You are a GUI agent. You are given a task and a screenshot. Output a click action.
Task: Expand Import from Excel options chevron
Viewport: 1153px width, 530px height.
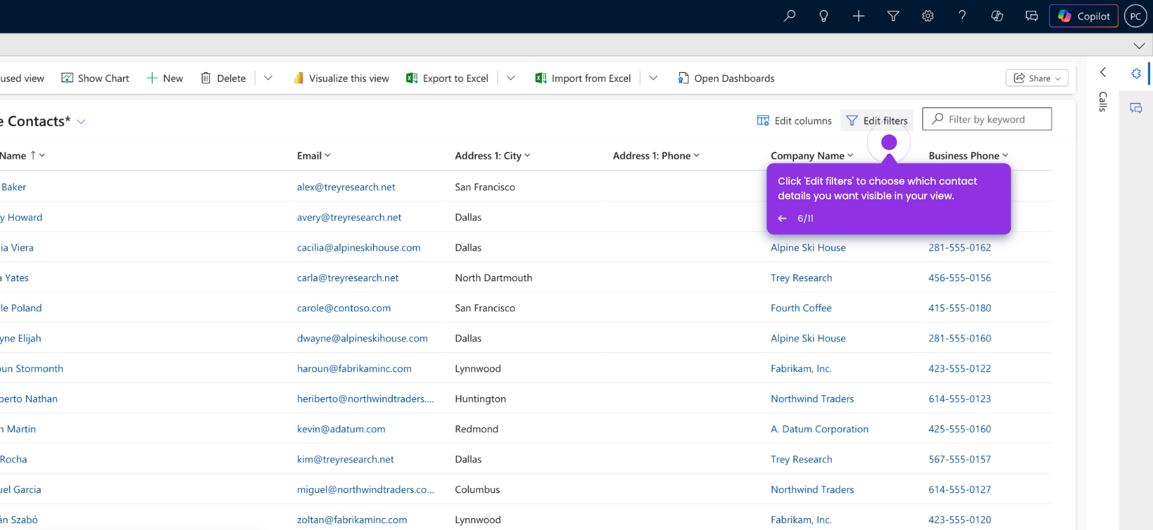[653, 78]
